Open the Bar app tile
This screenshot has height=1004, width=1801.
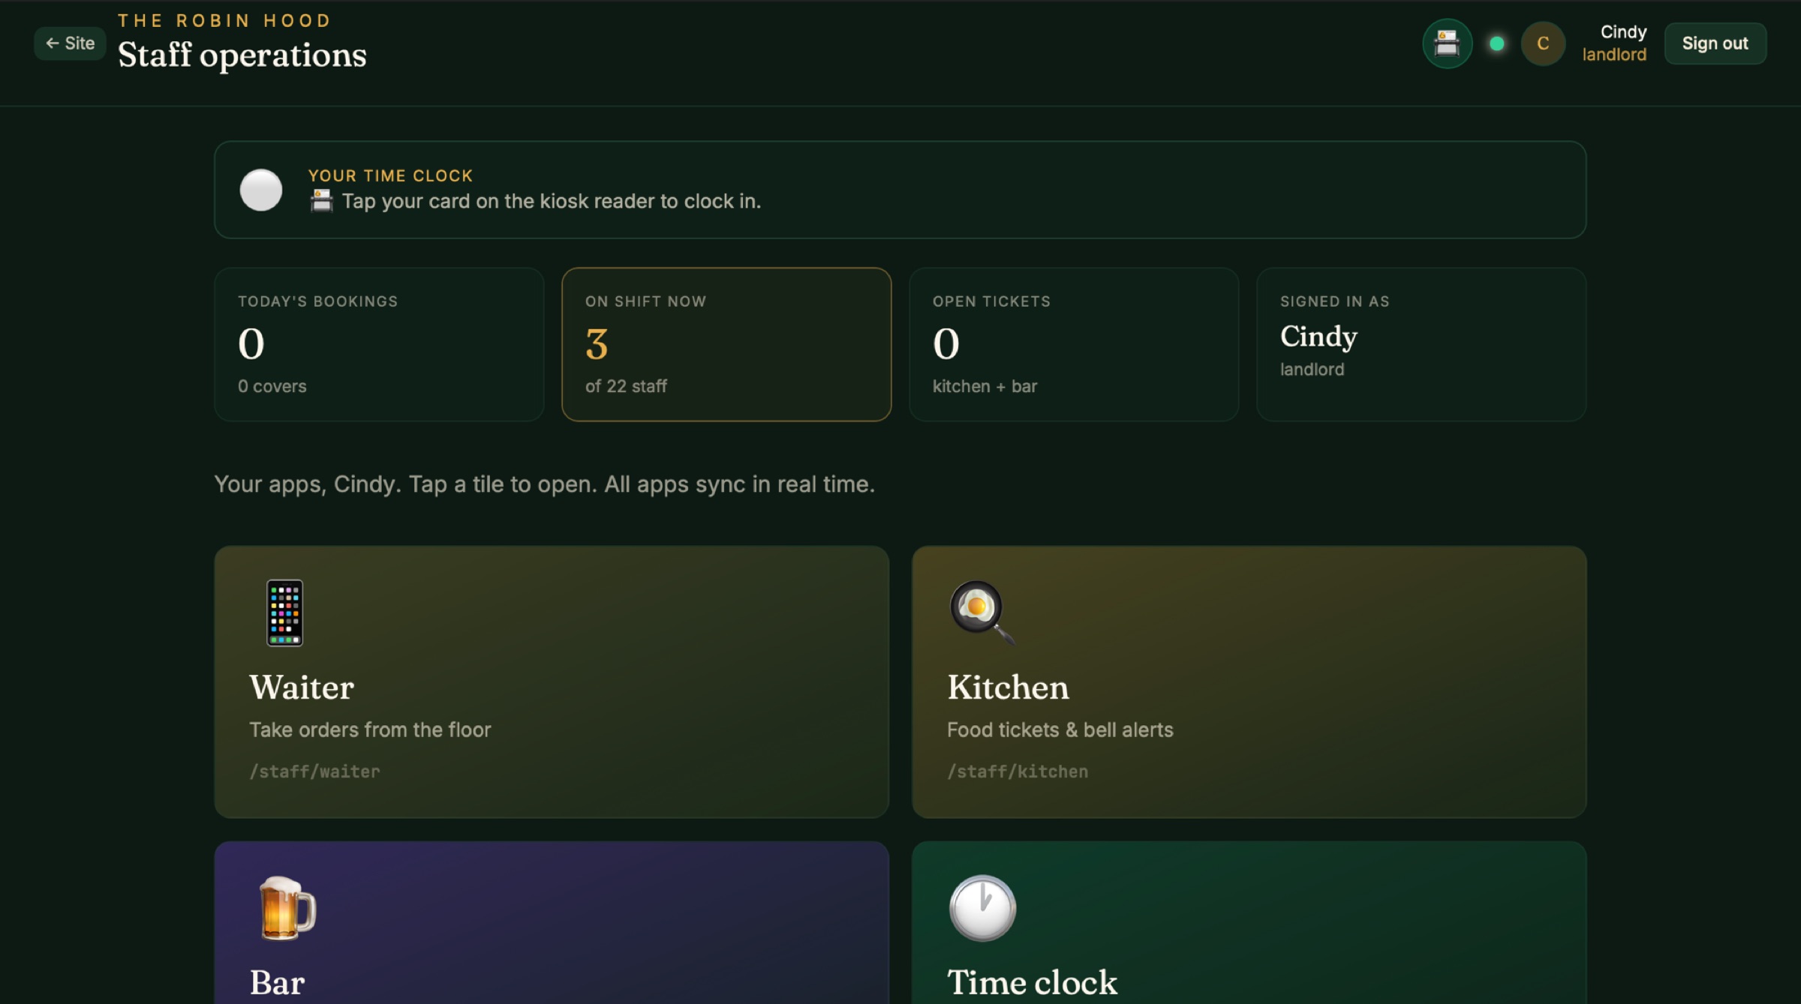[552, 922]
